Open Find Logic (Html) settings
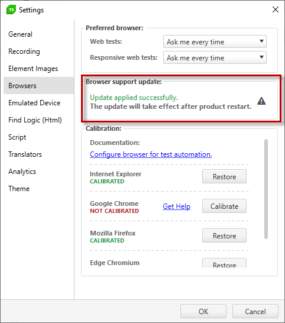This screenshot has height=323, width=285. [35, 120]
